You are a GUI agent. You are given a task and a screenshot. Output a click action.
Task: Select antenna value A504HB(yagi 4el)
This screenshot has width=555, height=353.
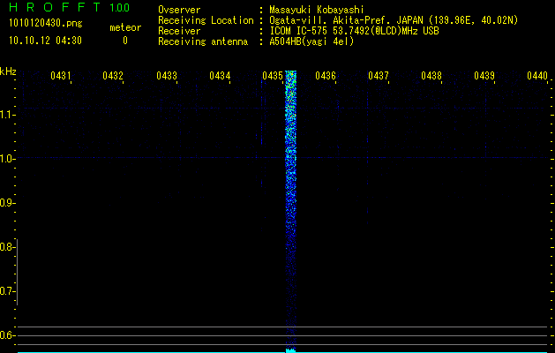[x=311, y=41]
